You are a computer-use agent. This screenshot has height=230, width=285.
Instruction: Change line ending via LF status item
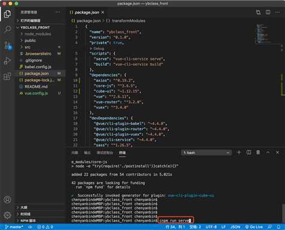point(223,227)
